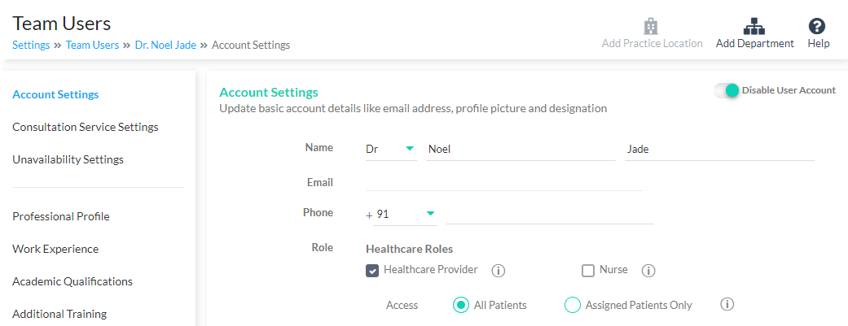Screen dimensions: 848x326
Task: Show info icon next to Healthcare Provider
Action: pyautogui.click(x=498, y=271)
